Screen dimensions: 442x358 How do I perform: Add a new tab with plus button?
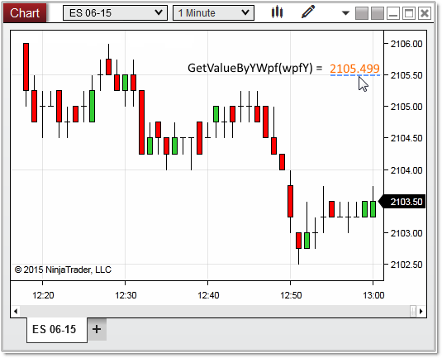point(97,329)
